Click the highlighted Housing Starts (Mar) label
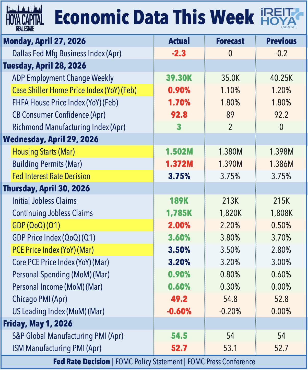The width and height of the screenshot is (308, 370). click(44, 151)
